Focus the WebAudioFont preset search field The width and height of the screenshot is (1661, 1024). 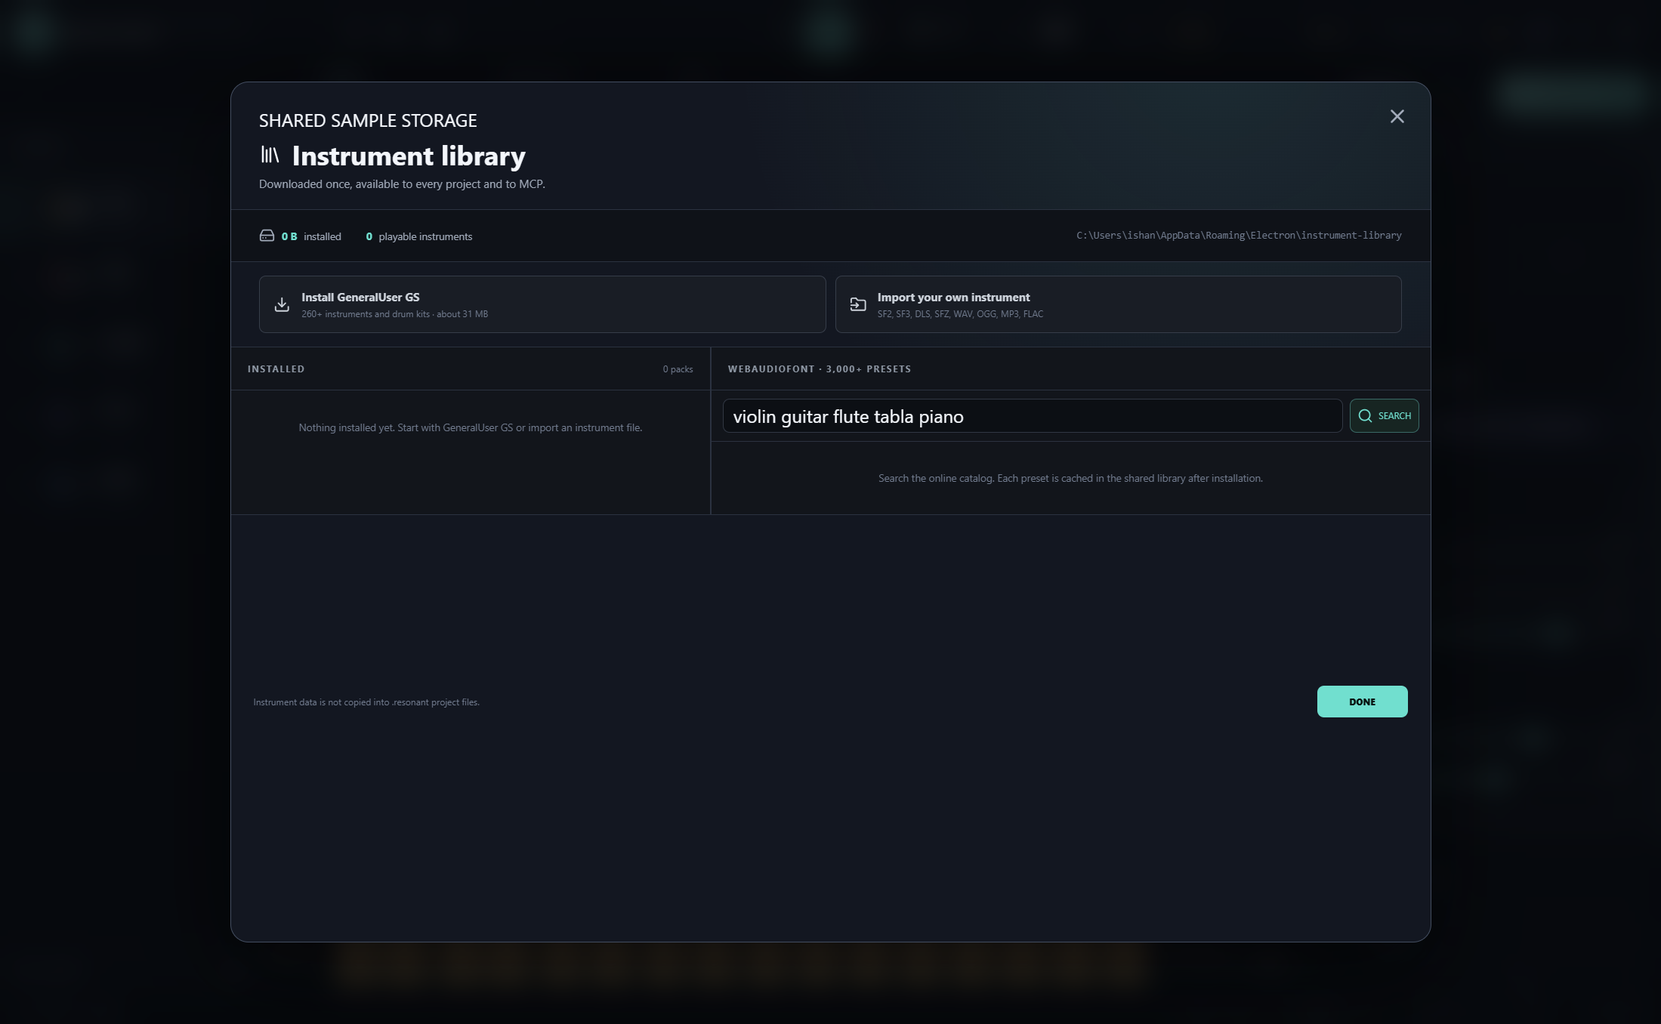coord(1032,416)
